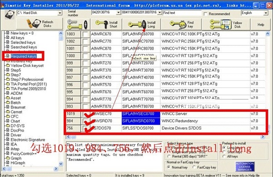Click the Graph folder icon
The width and height of the screenshot is (273, 177).
point(8,158)
